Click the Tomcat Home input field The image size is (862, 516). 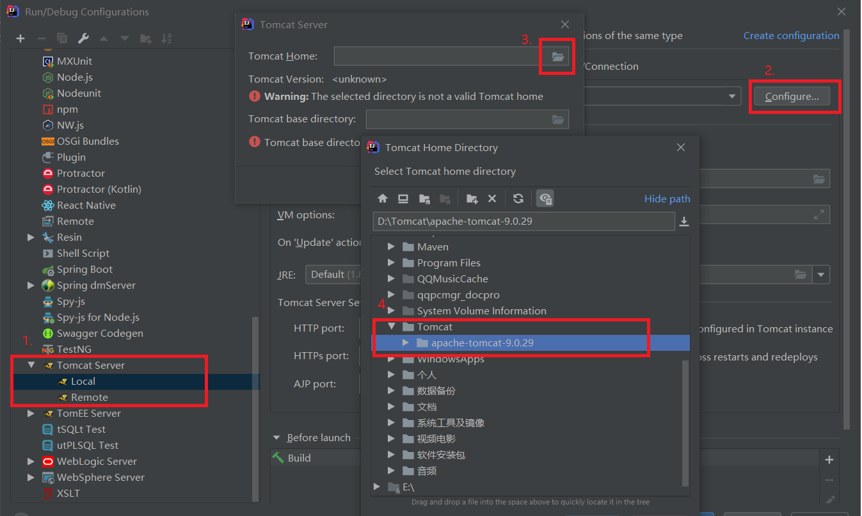click(x=442, y=56)
